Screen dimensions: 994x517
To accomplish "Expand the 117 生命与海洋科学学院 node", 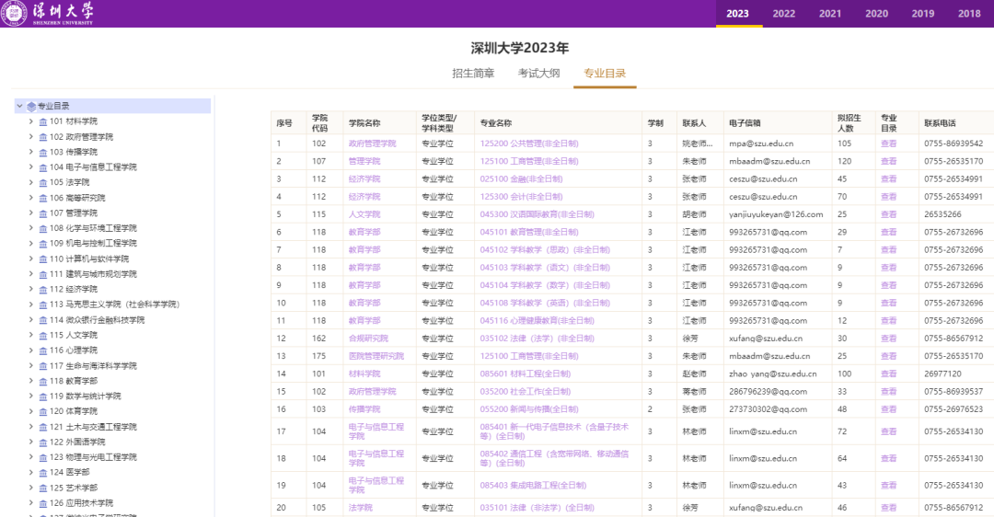I will (30, 365).
